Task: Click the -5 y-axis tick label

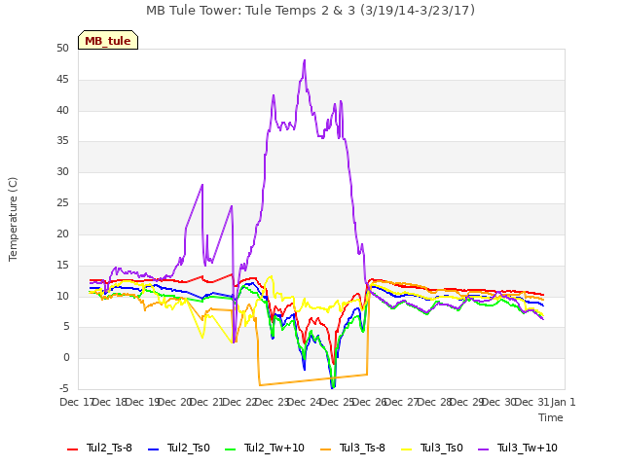Action: pos(64,389)
